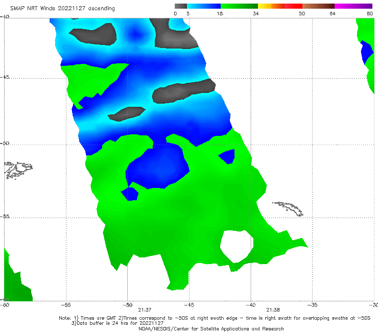
Task: Click the Falkland Islands coastline outline
Action: (18, 170)
